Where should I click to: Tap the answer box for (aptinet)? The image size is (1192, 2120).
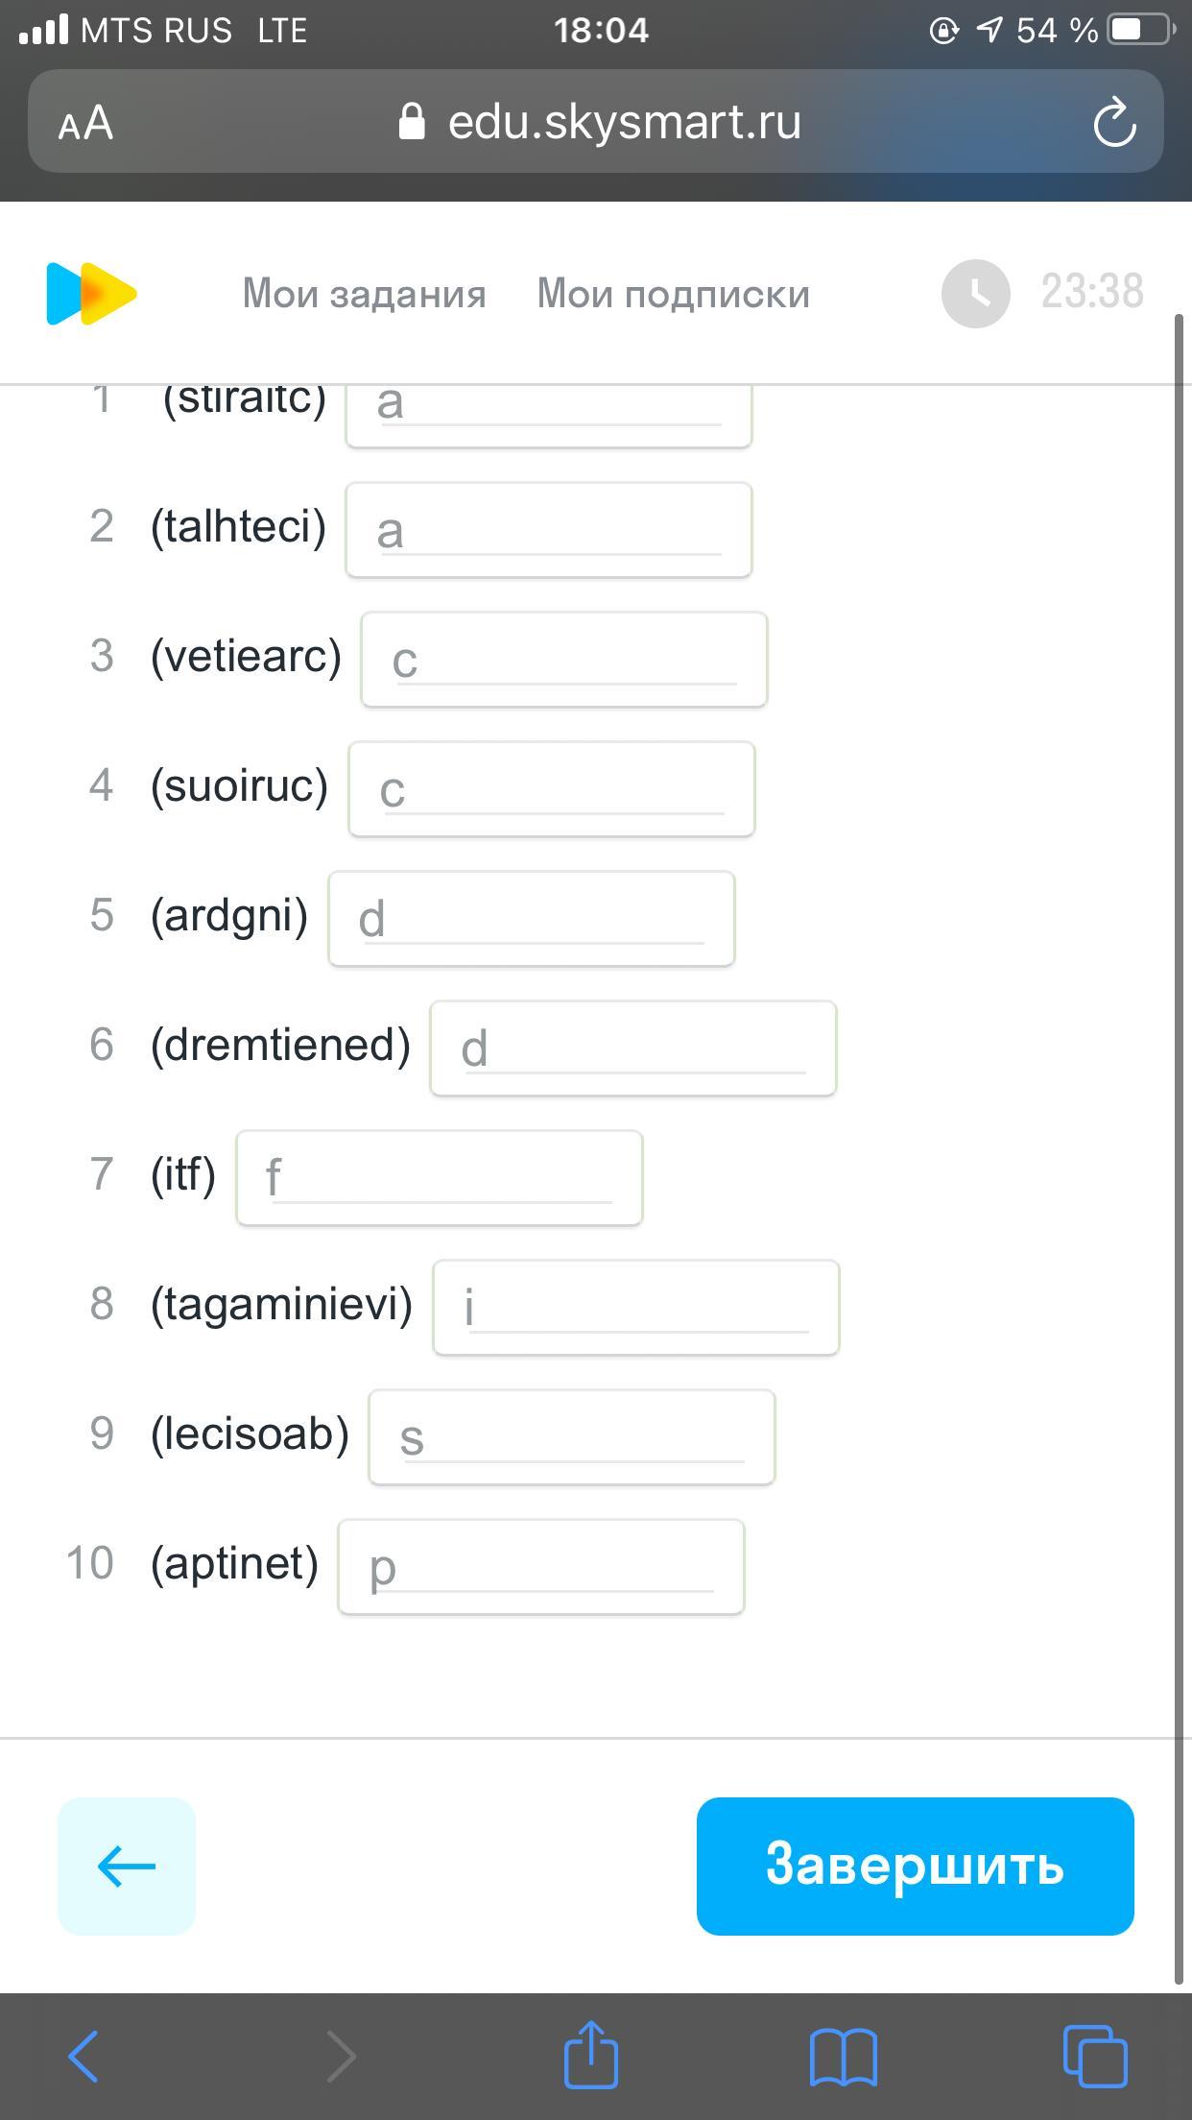(541, 1567)
